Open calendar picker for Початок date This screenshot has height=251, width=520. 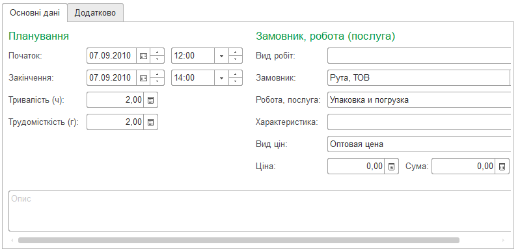[143, 56]
